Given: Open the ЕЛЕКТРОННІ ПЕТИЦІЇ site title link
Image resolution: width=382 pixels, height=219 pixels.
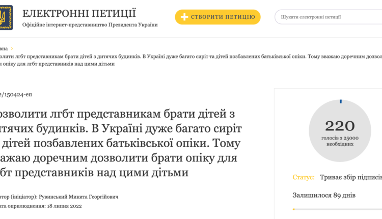Looking at the screenshot, I should click(x=79, y=13).
